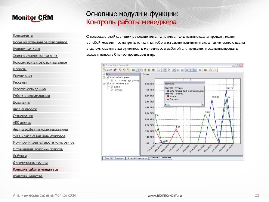This screenshot has width=269, height=202.
Task: Switch to the Отчет №5: Контакты tab
Action: [137, 158]
